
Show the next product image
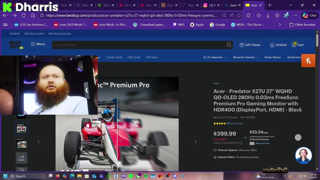[195, 141]
